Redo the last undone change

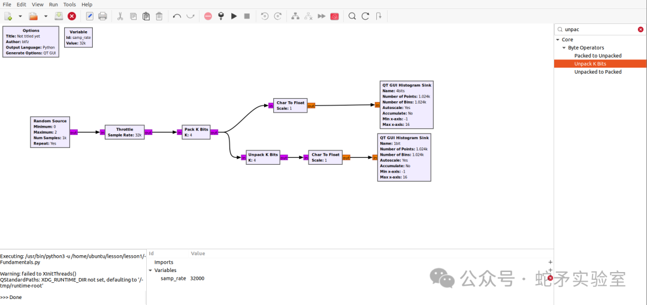[x=191, y=16]
